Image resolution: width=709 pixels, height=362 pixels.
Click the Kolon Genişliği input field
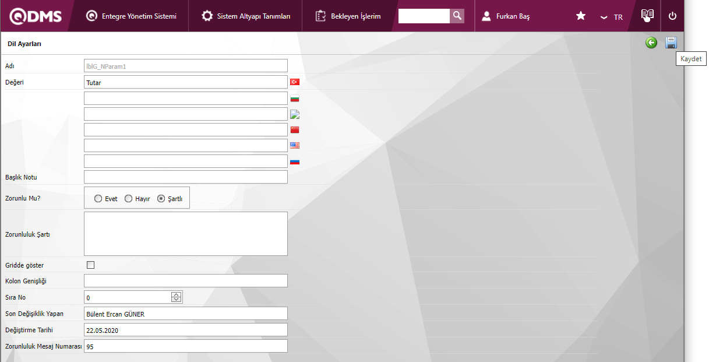click(x=186, y=281)
